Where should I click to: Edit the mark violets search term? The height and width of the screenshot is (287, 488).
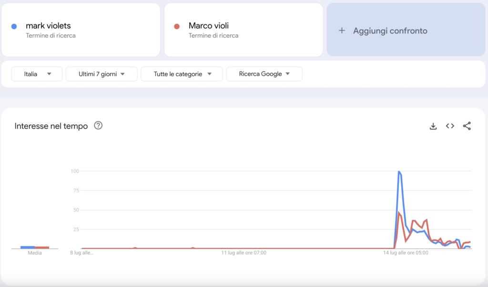pyautogui.click(x=48, y=26)
